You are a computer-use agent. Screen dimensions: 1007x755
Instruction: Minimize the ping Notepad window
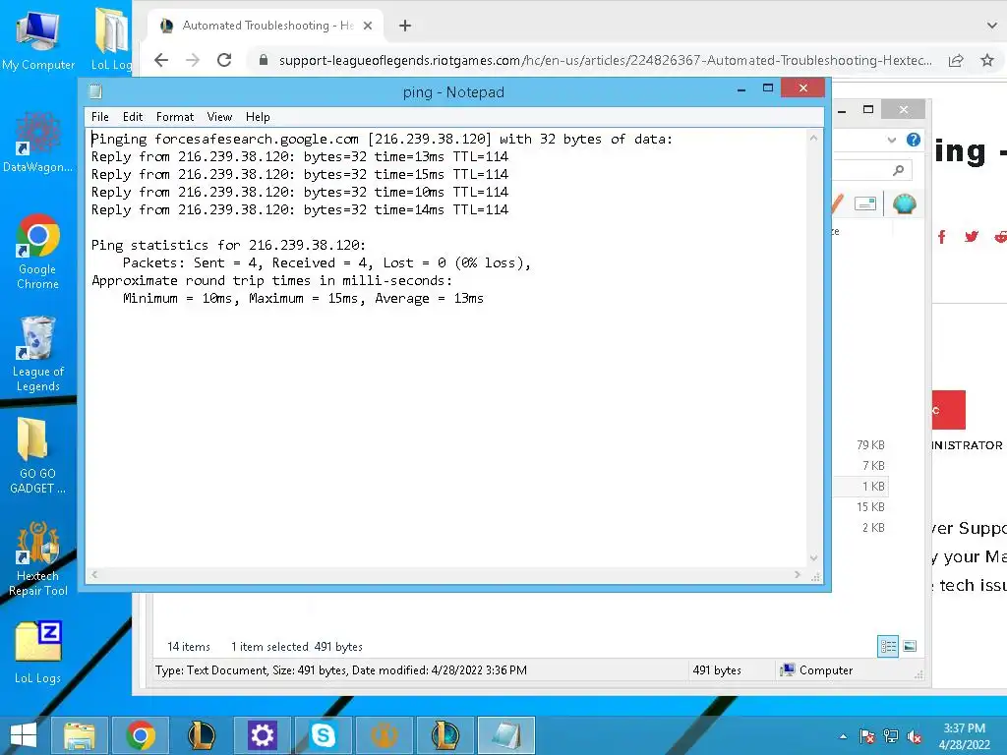coord(741,89)
